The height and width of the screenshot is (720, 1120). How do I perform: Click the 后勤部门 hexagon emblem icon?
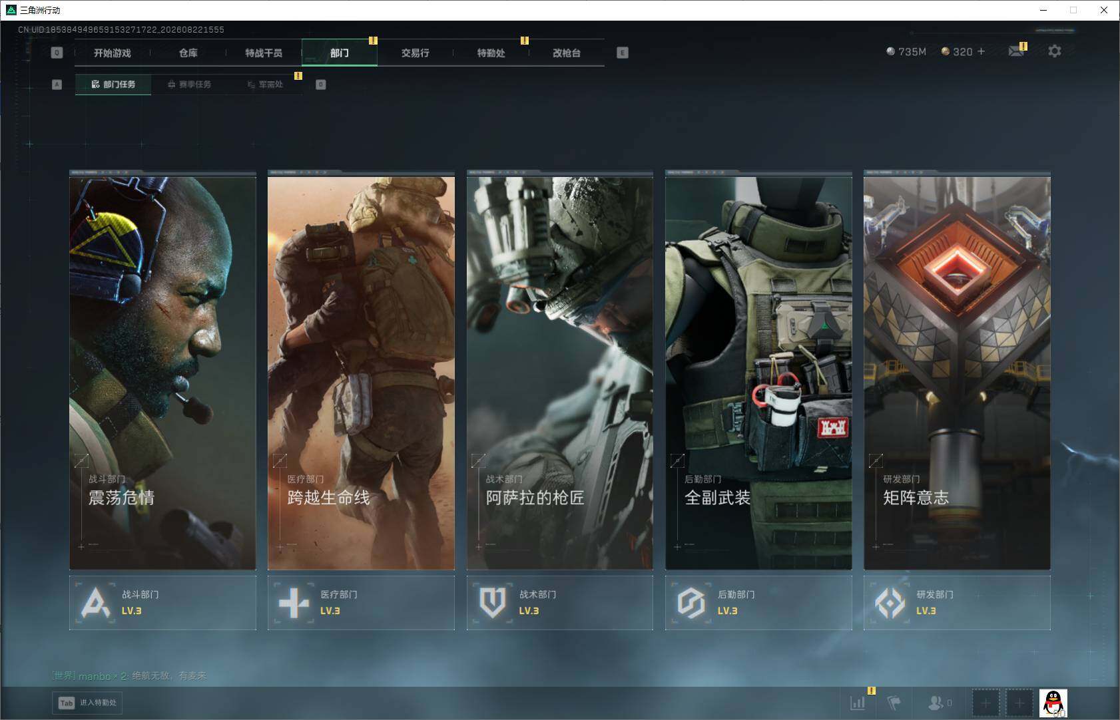tap(691, 603)
